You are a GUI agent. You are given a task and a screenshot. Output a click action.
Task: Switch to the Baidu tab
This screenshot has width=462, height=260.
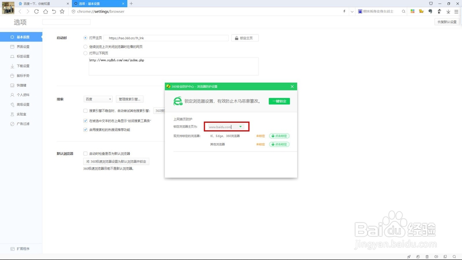click(x=43, y=4)
